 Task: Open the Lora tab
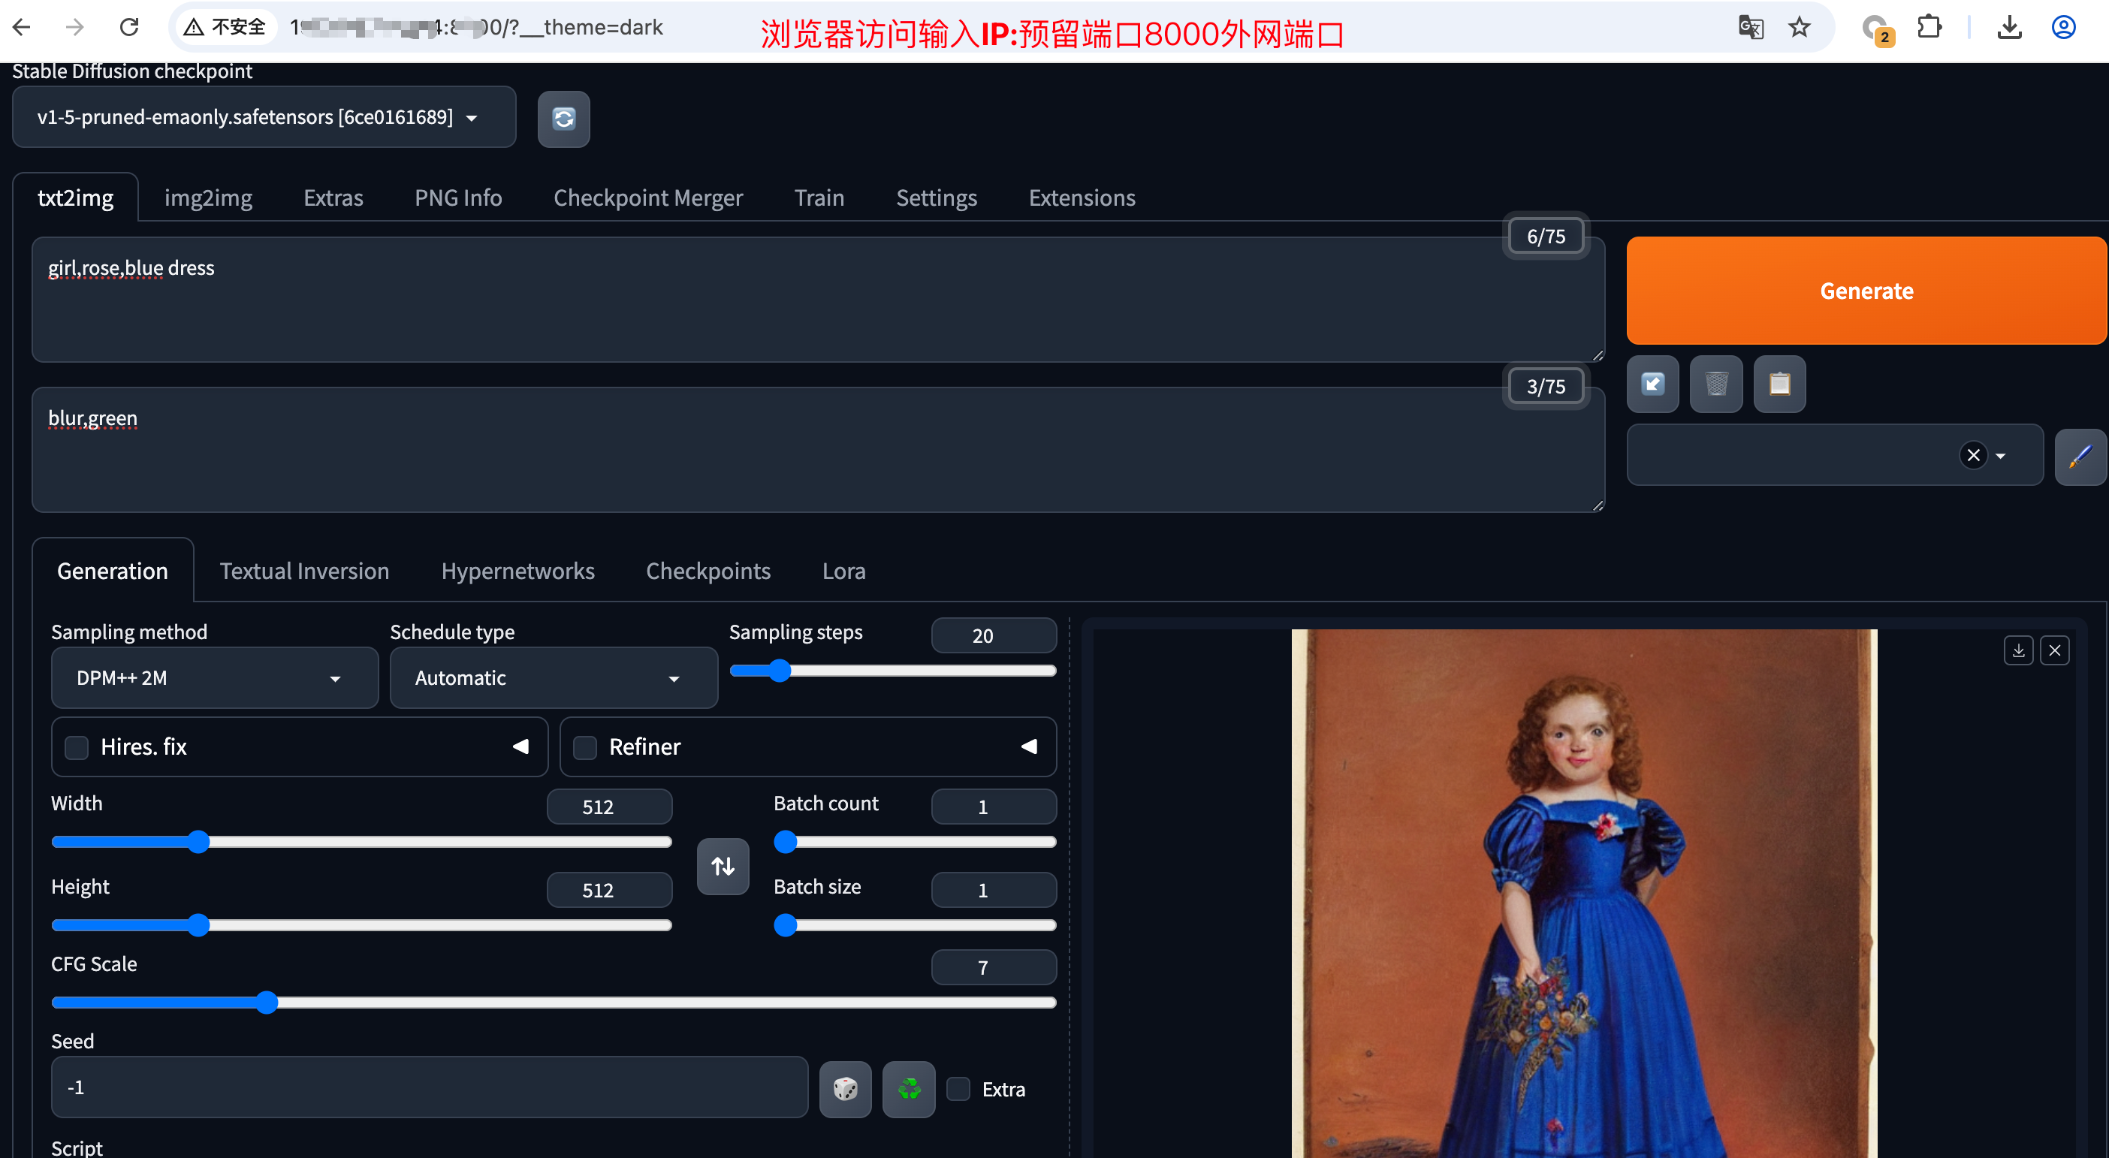click(843, 571)
